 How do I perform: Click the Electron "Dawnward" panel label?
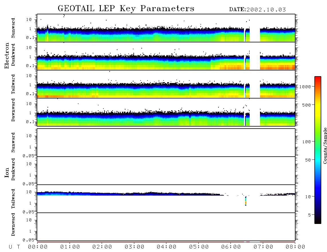(x=13, y=110)
